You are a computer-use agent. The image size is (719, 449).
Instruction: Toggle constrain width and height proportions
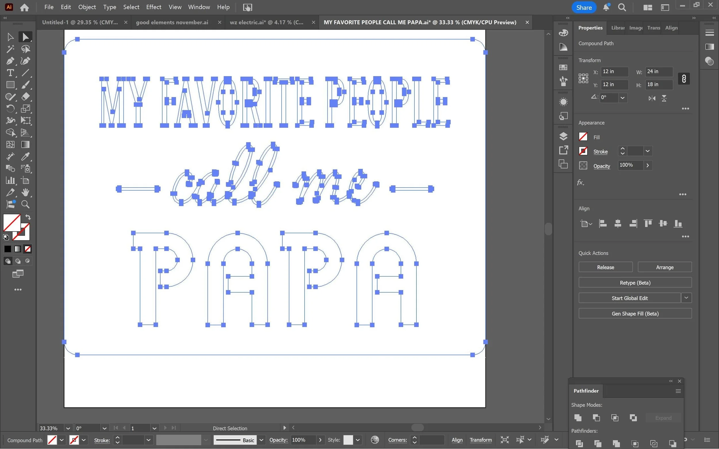click(x=684, y=78)
